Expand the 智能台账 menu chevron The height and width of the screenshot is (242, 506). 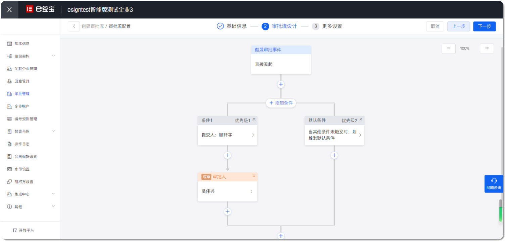point(53,131)
